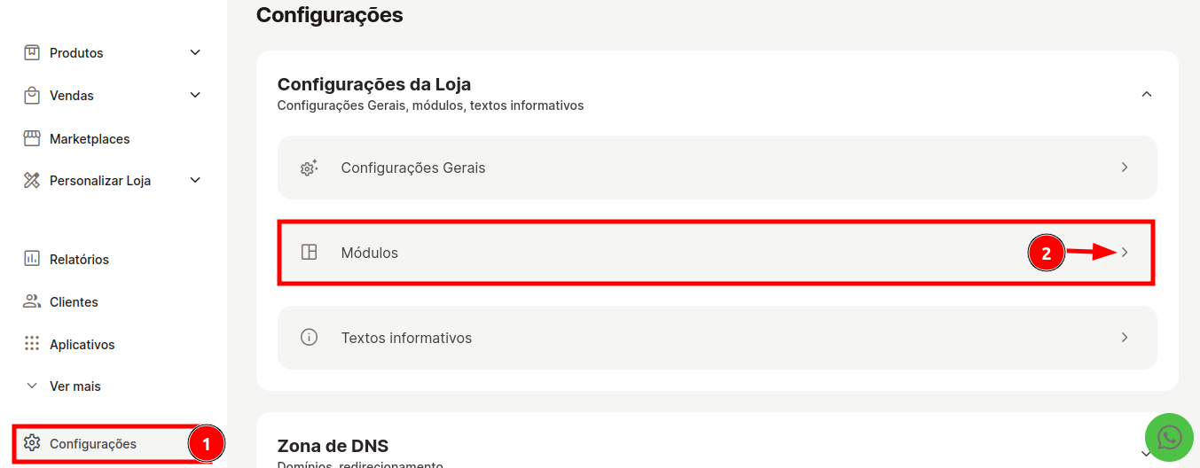Screen dimensions: 1200x468
Task: Click the Textos informativos info icon
Action: [309, 338]
